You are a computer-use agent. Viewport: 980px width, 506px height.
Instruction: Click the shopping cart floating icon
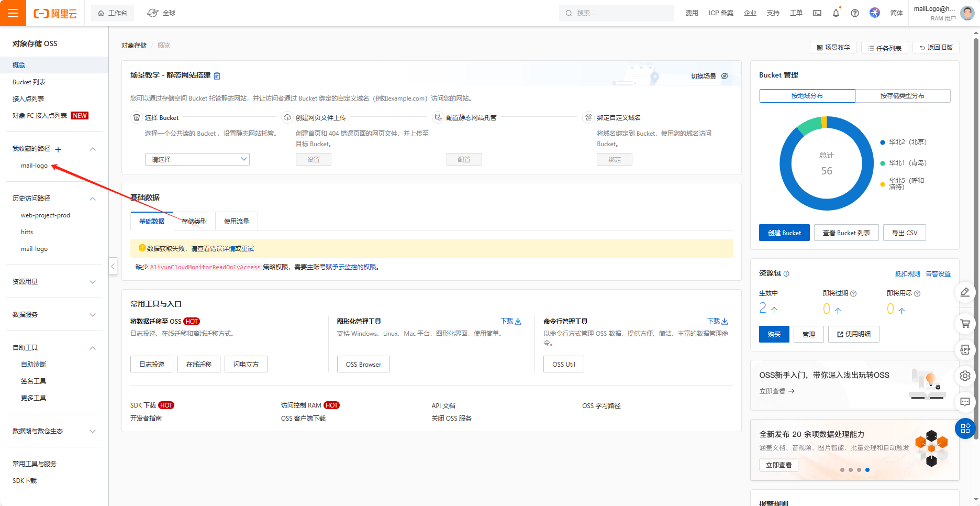(x=965, y=324)
